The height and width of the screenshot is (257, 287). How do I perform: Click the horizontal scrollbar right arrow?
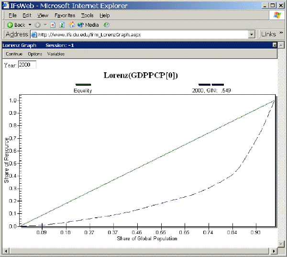274,251
